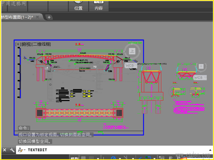
Task: Toggle object snap tracking icon
Action: point(140,158)
